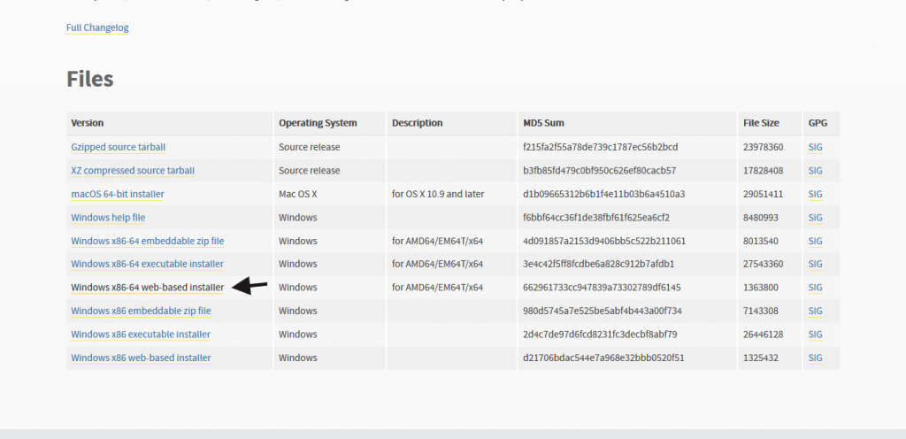Click MD5 sum 2d4c7de97d6fcd8231fc3decbf8abf79
Viewport: 906px width, 439px height.
click(600, 335)
